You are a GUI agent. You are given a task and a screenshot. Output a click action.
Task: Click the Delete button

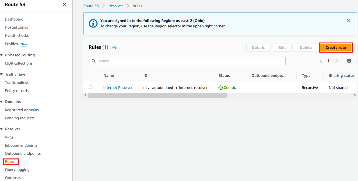[x=306, y=48]
